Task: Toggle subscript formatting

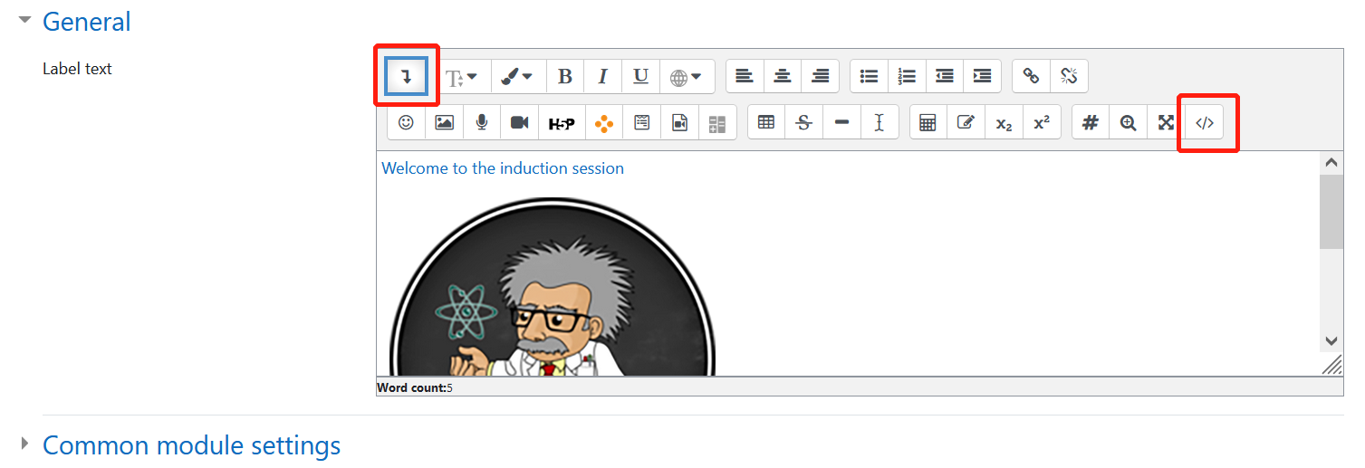Action: point(1004,122)
